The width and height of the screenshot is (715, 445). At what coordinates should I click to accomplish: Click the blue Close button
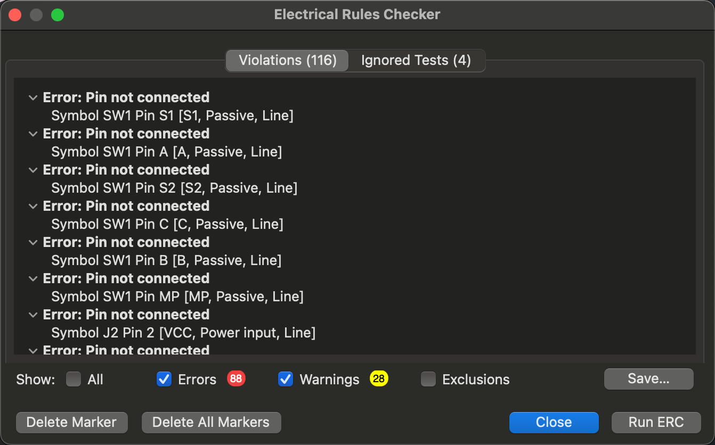tap(554, 422)
